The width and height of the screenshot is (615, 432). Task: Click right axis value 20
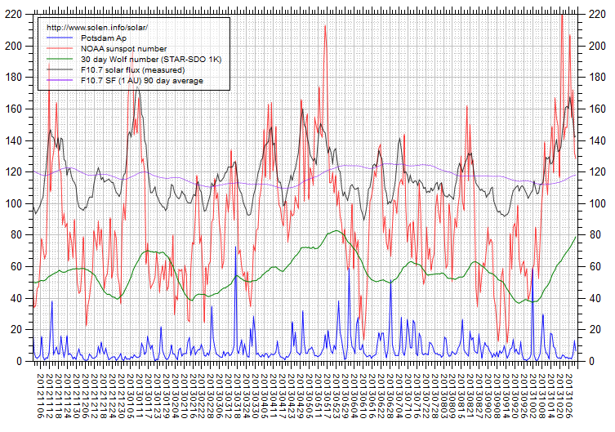pyautogui.click(x=595, y=329)
